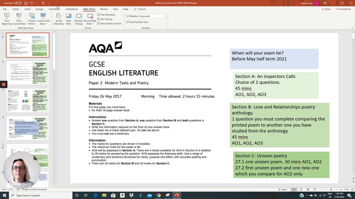Viewport: 355px width, 199px height.
Task: Open the Animations tab
Action: [x=72, y=9]
